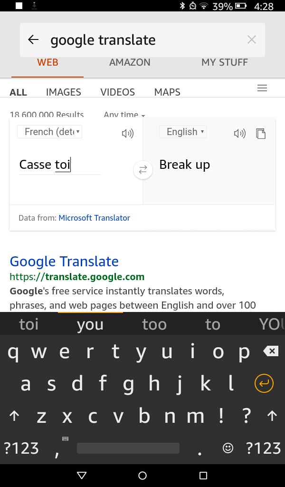The image size is (285, 487).
Task: Play French source text audio
Action: point(127,134)
